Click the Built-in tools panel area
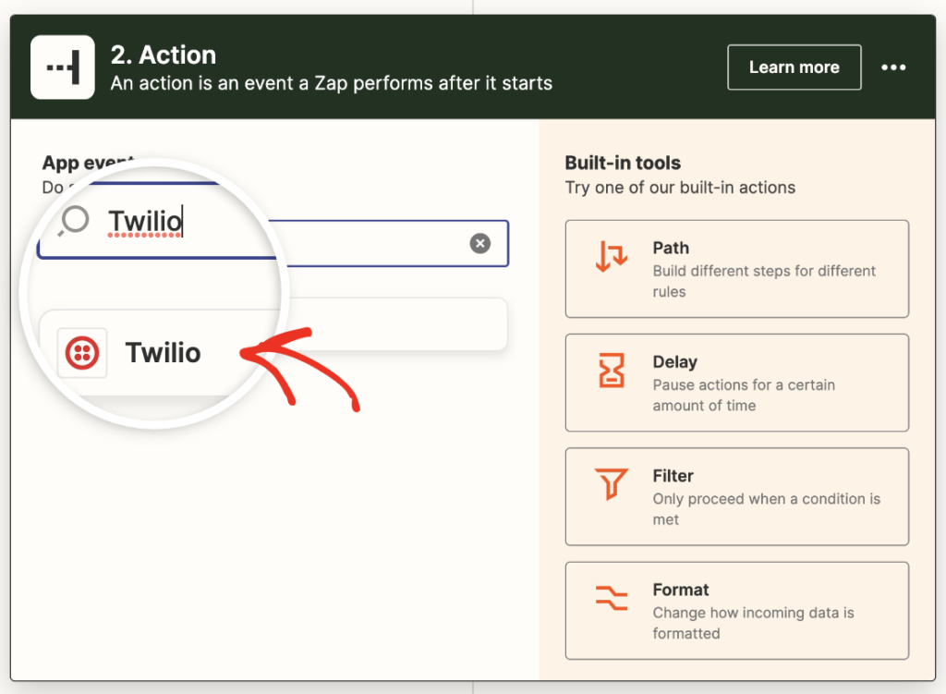The height and width of the screenshot is (694, 946). (623, 163)
